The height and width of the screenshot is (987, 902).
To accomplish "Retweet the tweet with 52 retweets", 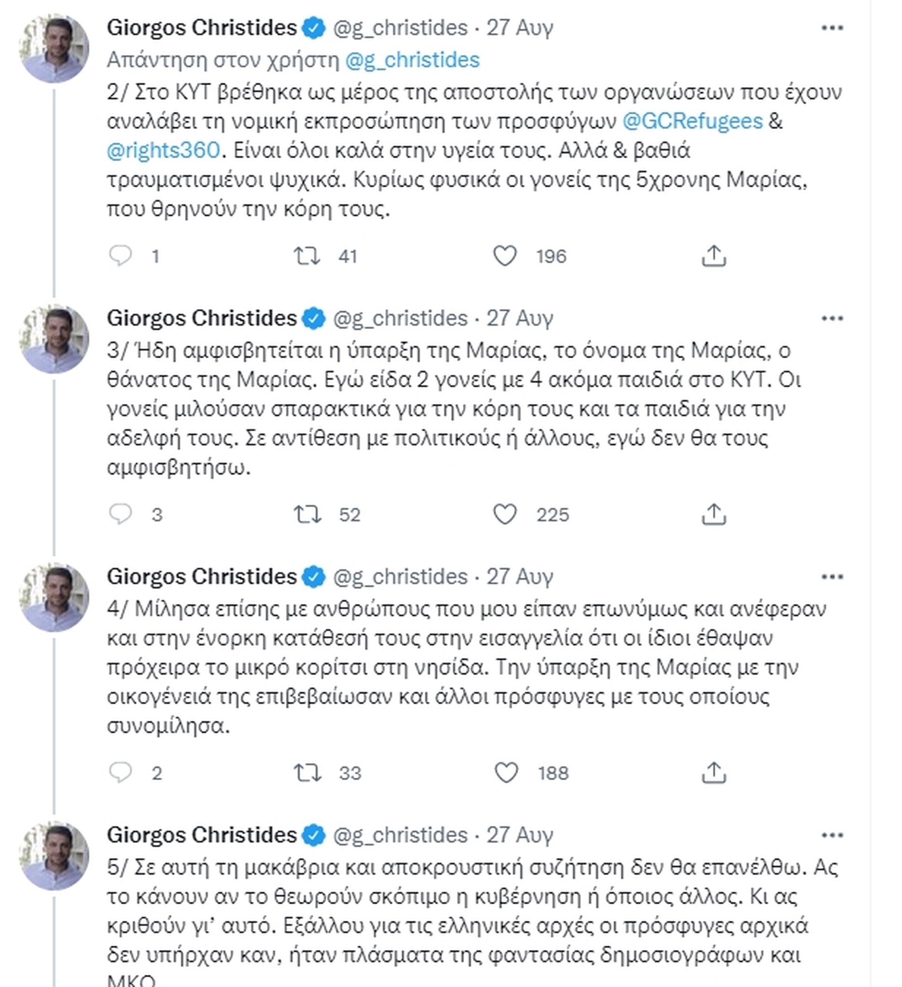I will click(307, 515).
